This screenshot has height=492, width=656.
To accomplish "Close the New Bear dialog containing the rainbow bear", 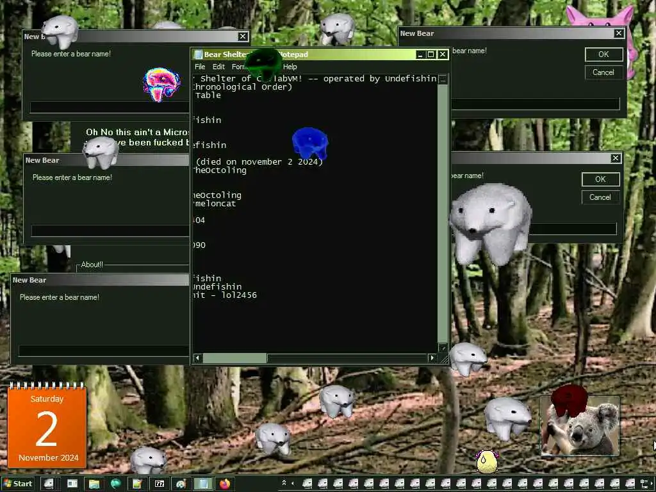I will pos(243,37).
